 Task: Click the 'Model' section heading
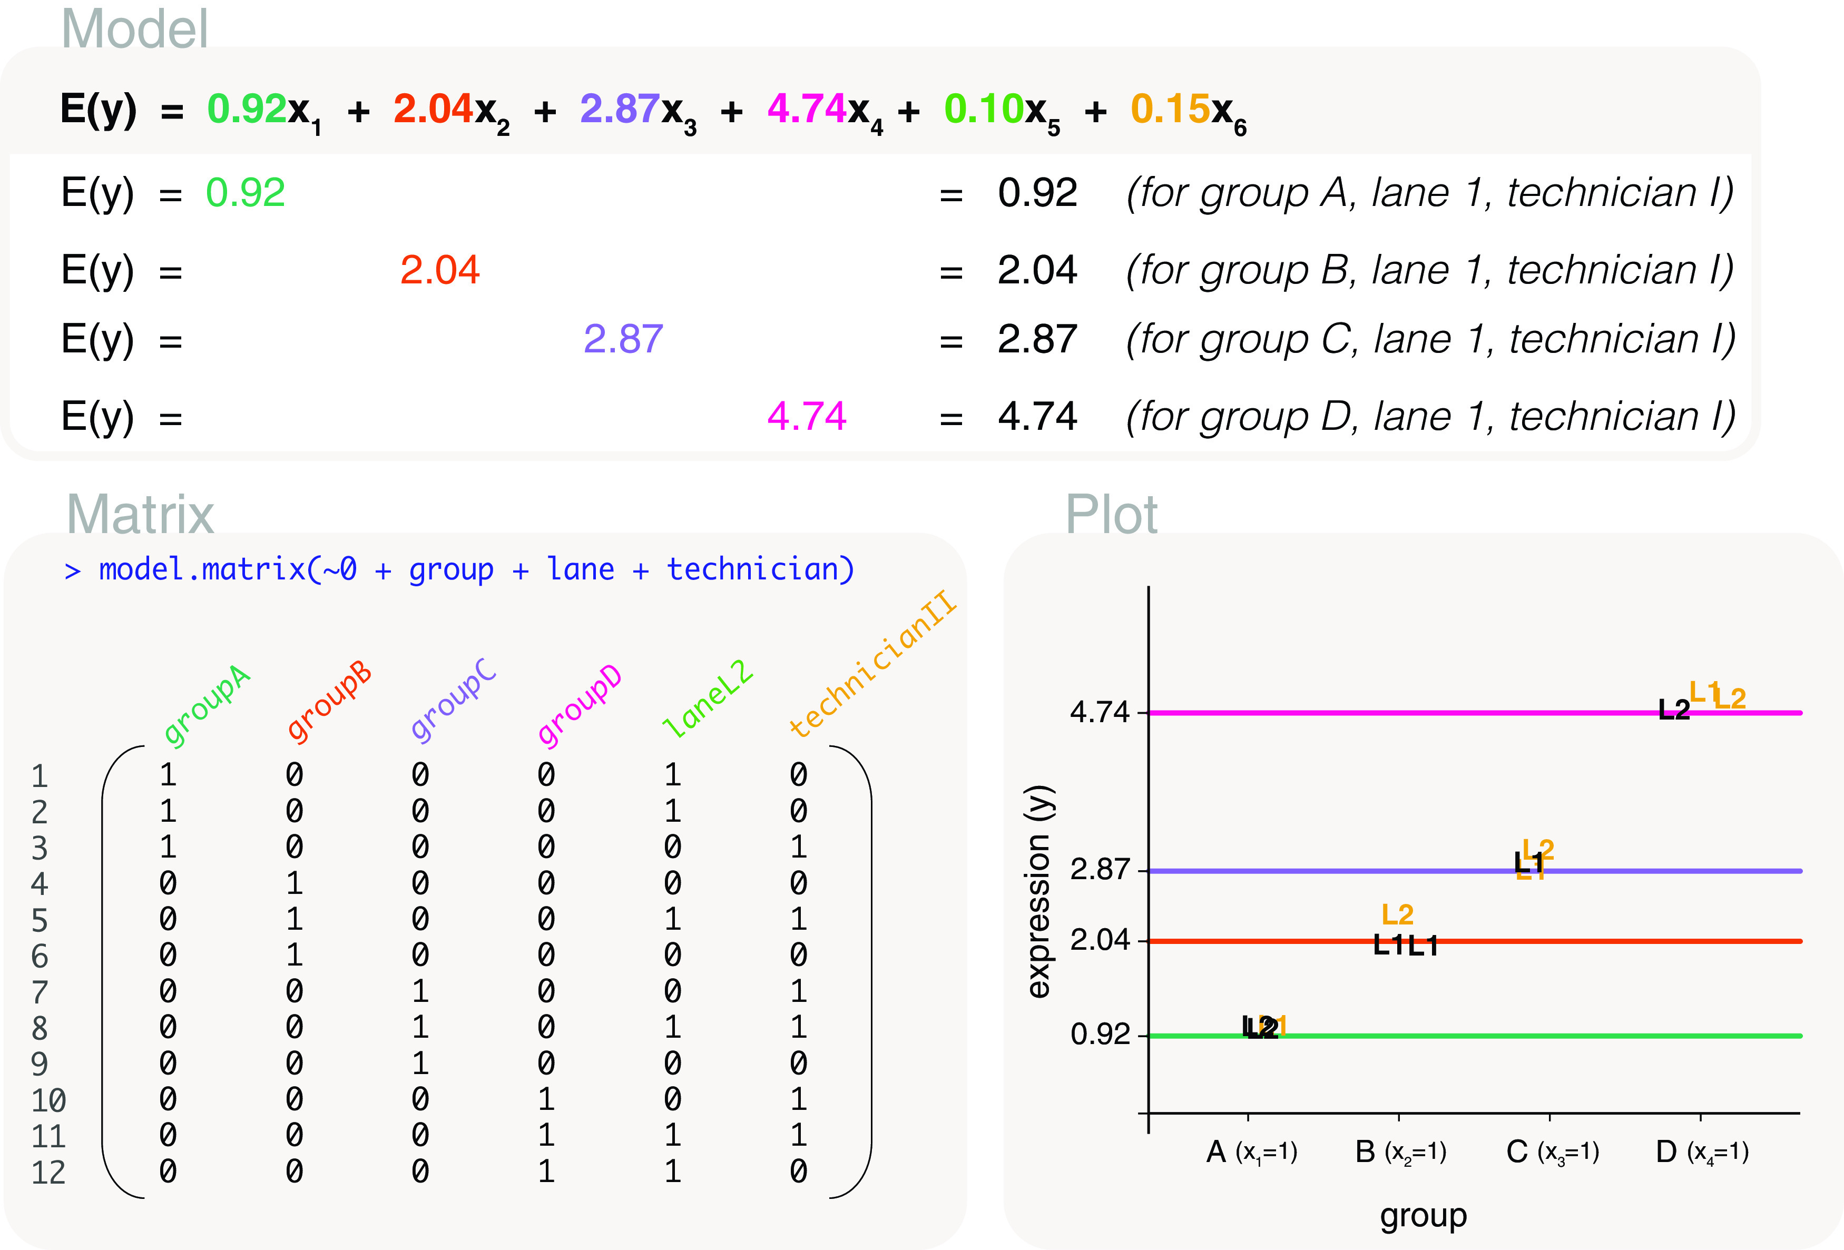[x=135, y=29]
